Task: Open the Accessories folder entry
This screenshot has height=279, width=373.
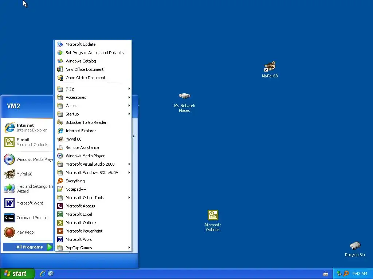Action: (93, 97)
